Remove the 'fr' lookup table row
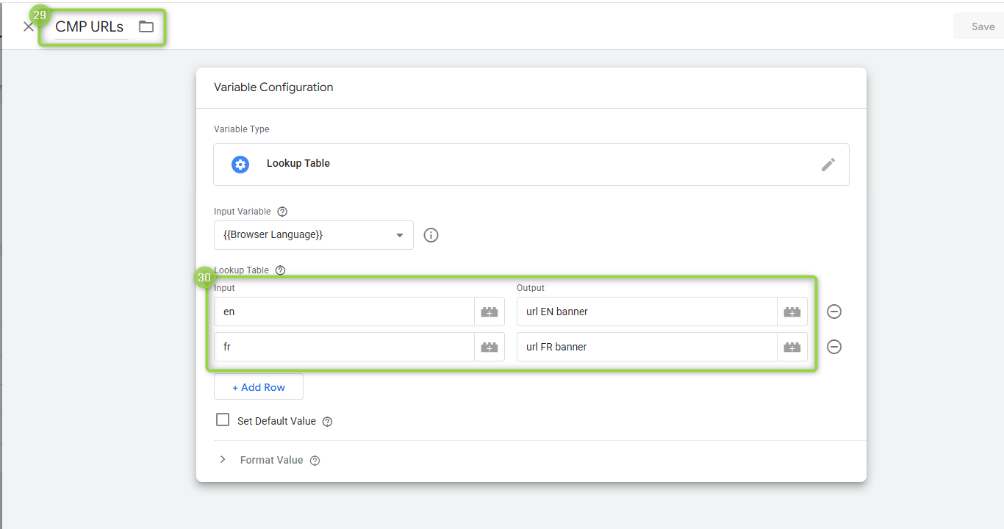Screen dimensions: 1004x529 tap(834, 347)
